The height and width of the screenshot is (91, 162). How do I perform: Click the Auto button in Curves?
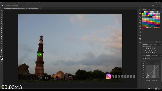pyautogui.click(x=158, y=63)
